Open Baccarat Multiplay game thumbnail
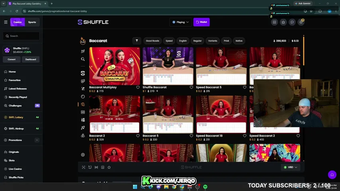Image resolution: width=340 pixels, height=191 pixels. pyautogui.click(x=114, y=66)
